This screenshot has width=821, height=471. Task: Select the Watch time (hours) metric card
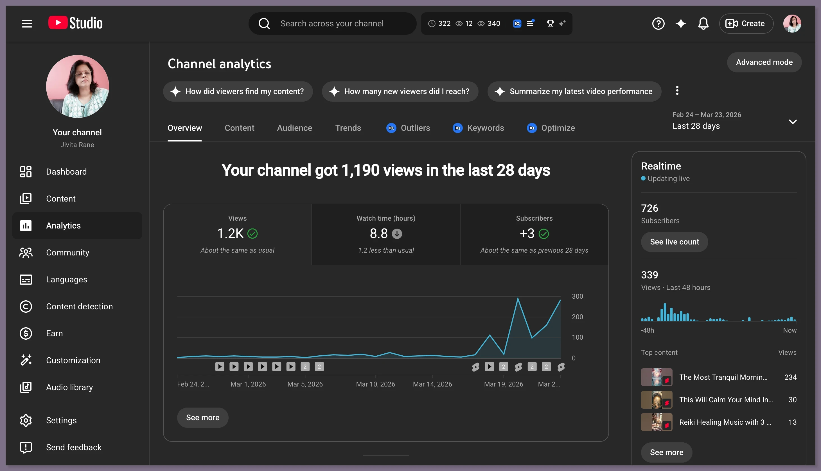tap(385, 234)
